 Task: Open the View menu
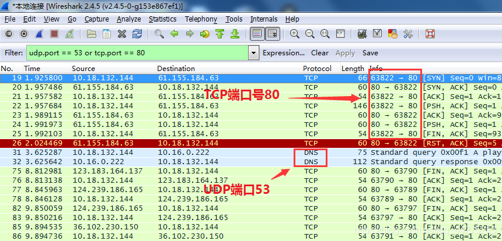pos(51,19)
